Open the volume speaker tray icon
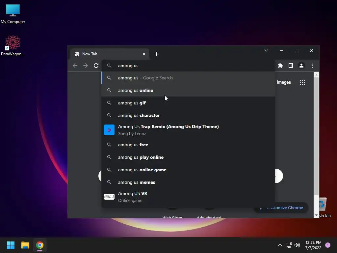 [x=297, y=245]
